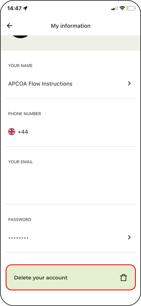Tap the back arrow icon
Viewport: 141px width, 306px height.
coord(10,26)
